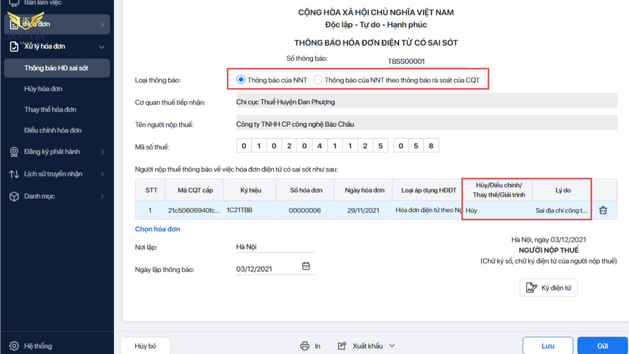Click the last Mã số thuế digit box 8
This screenshot has width=629, height=354.
[x=431, y=146]
